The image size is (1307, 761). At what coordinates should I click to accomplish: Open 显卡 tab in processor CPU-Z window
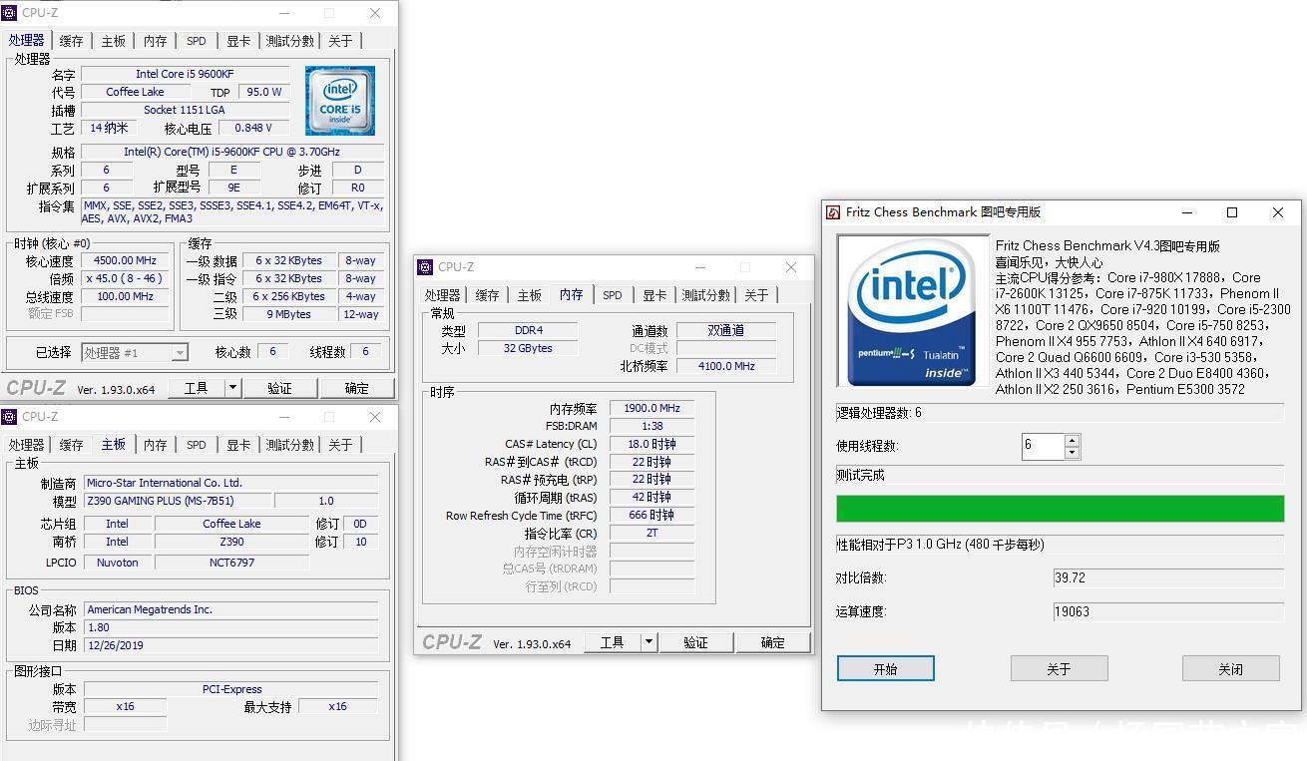tap(238, 41)
